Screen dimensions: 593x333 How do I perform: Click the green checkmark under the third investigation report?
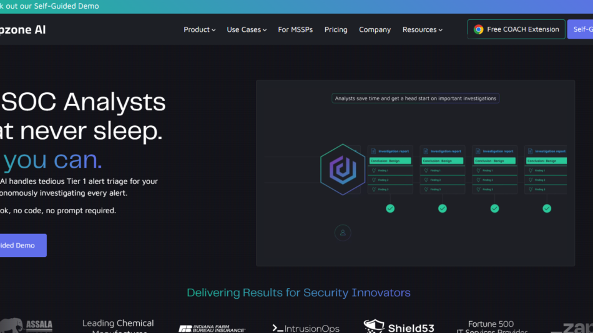click(x=494, y=208)
